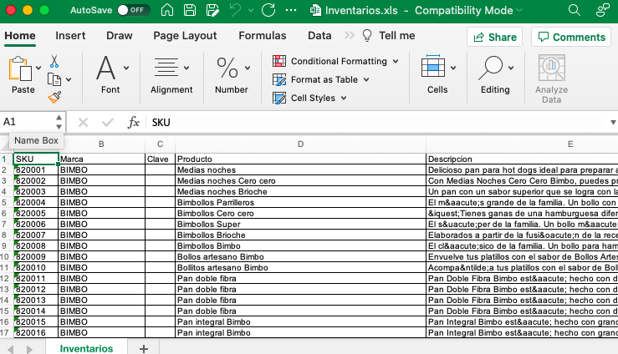
Task: Click the Tell me lightbulb search
Action: [x=389, y=36]
